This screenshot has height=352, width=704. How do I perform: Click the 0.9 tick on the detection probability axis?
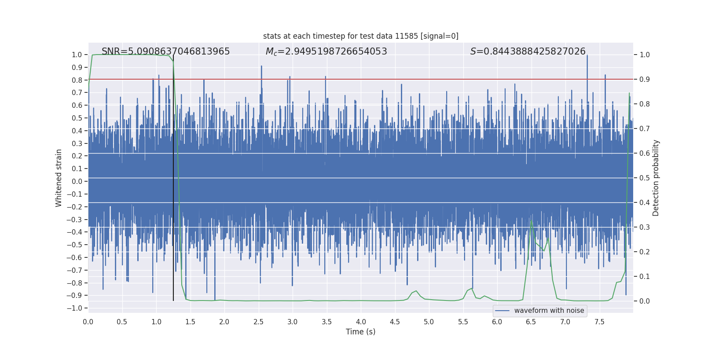tap(645, 80)
